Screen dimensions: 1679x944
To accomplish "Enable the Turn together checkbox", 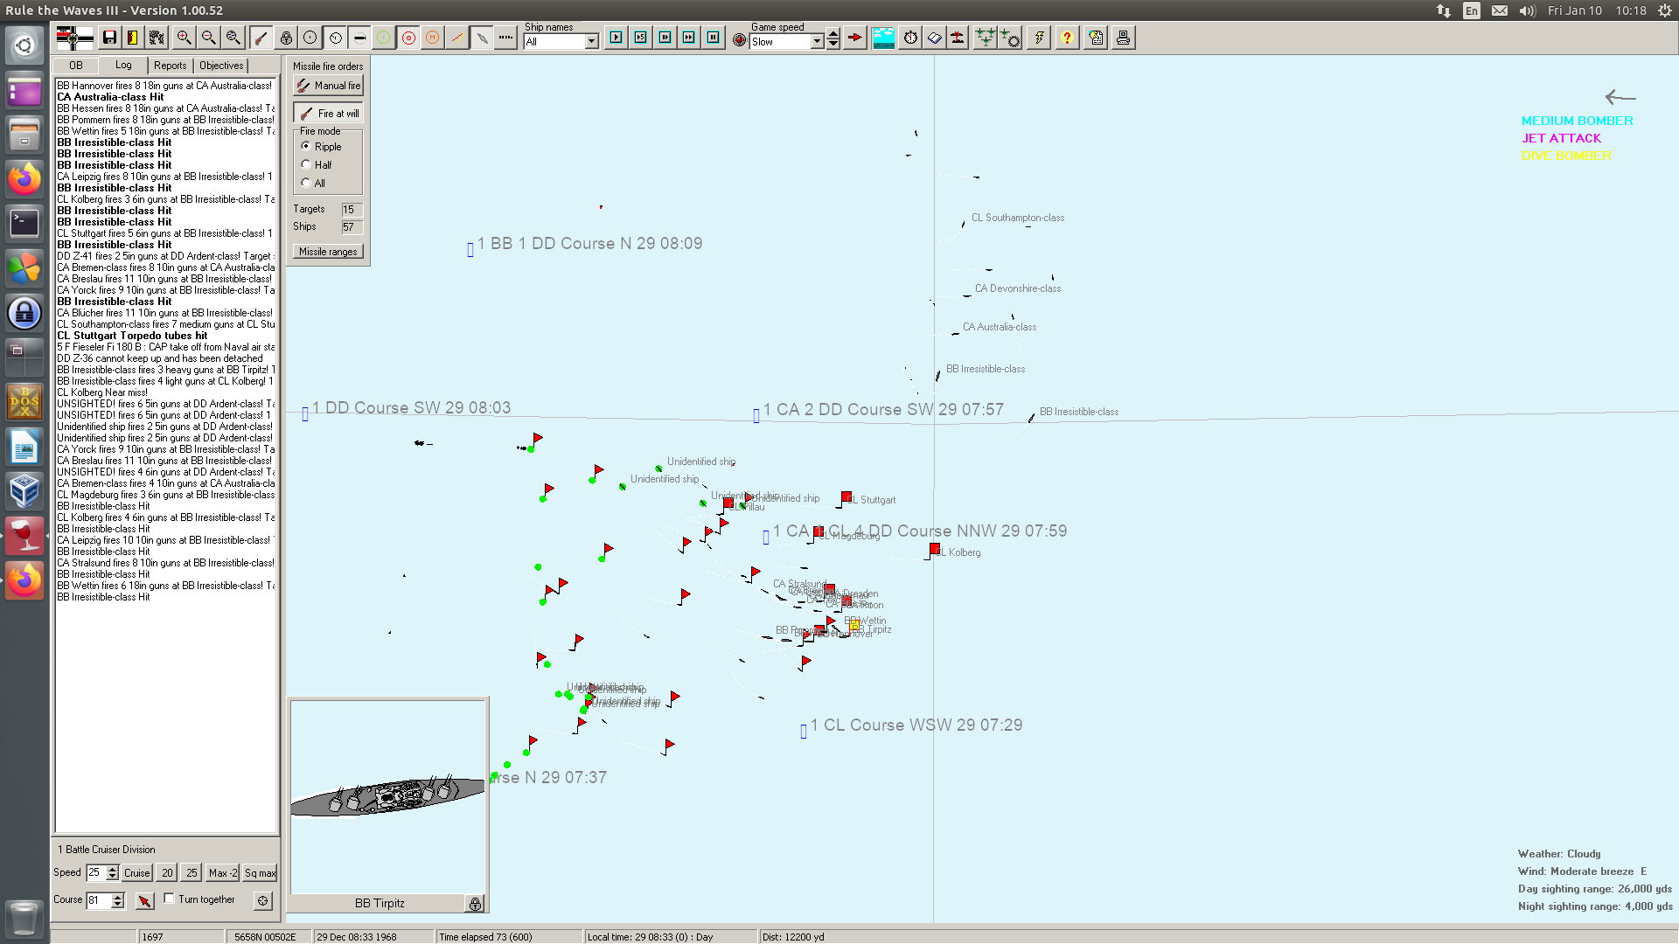I will [170, 899].
